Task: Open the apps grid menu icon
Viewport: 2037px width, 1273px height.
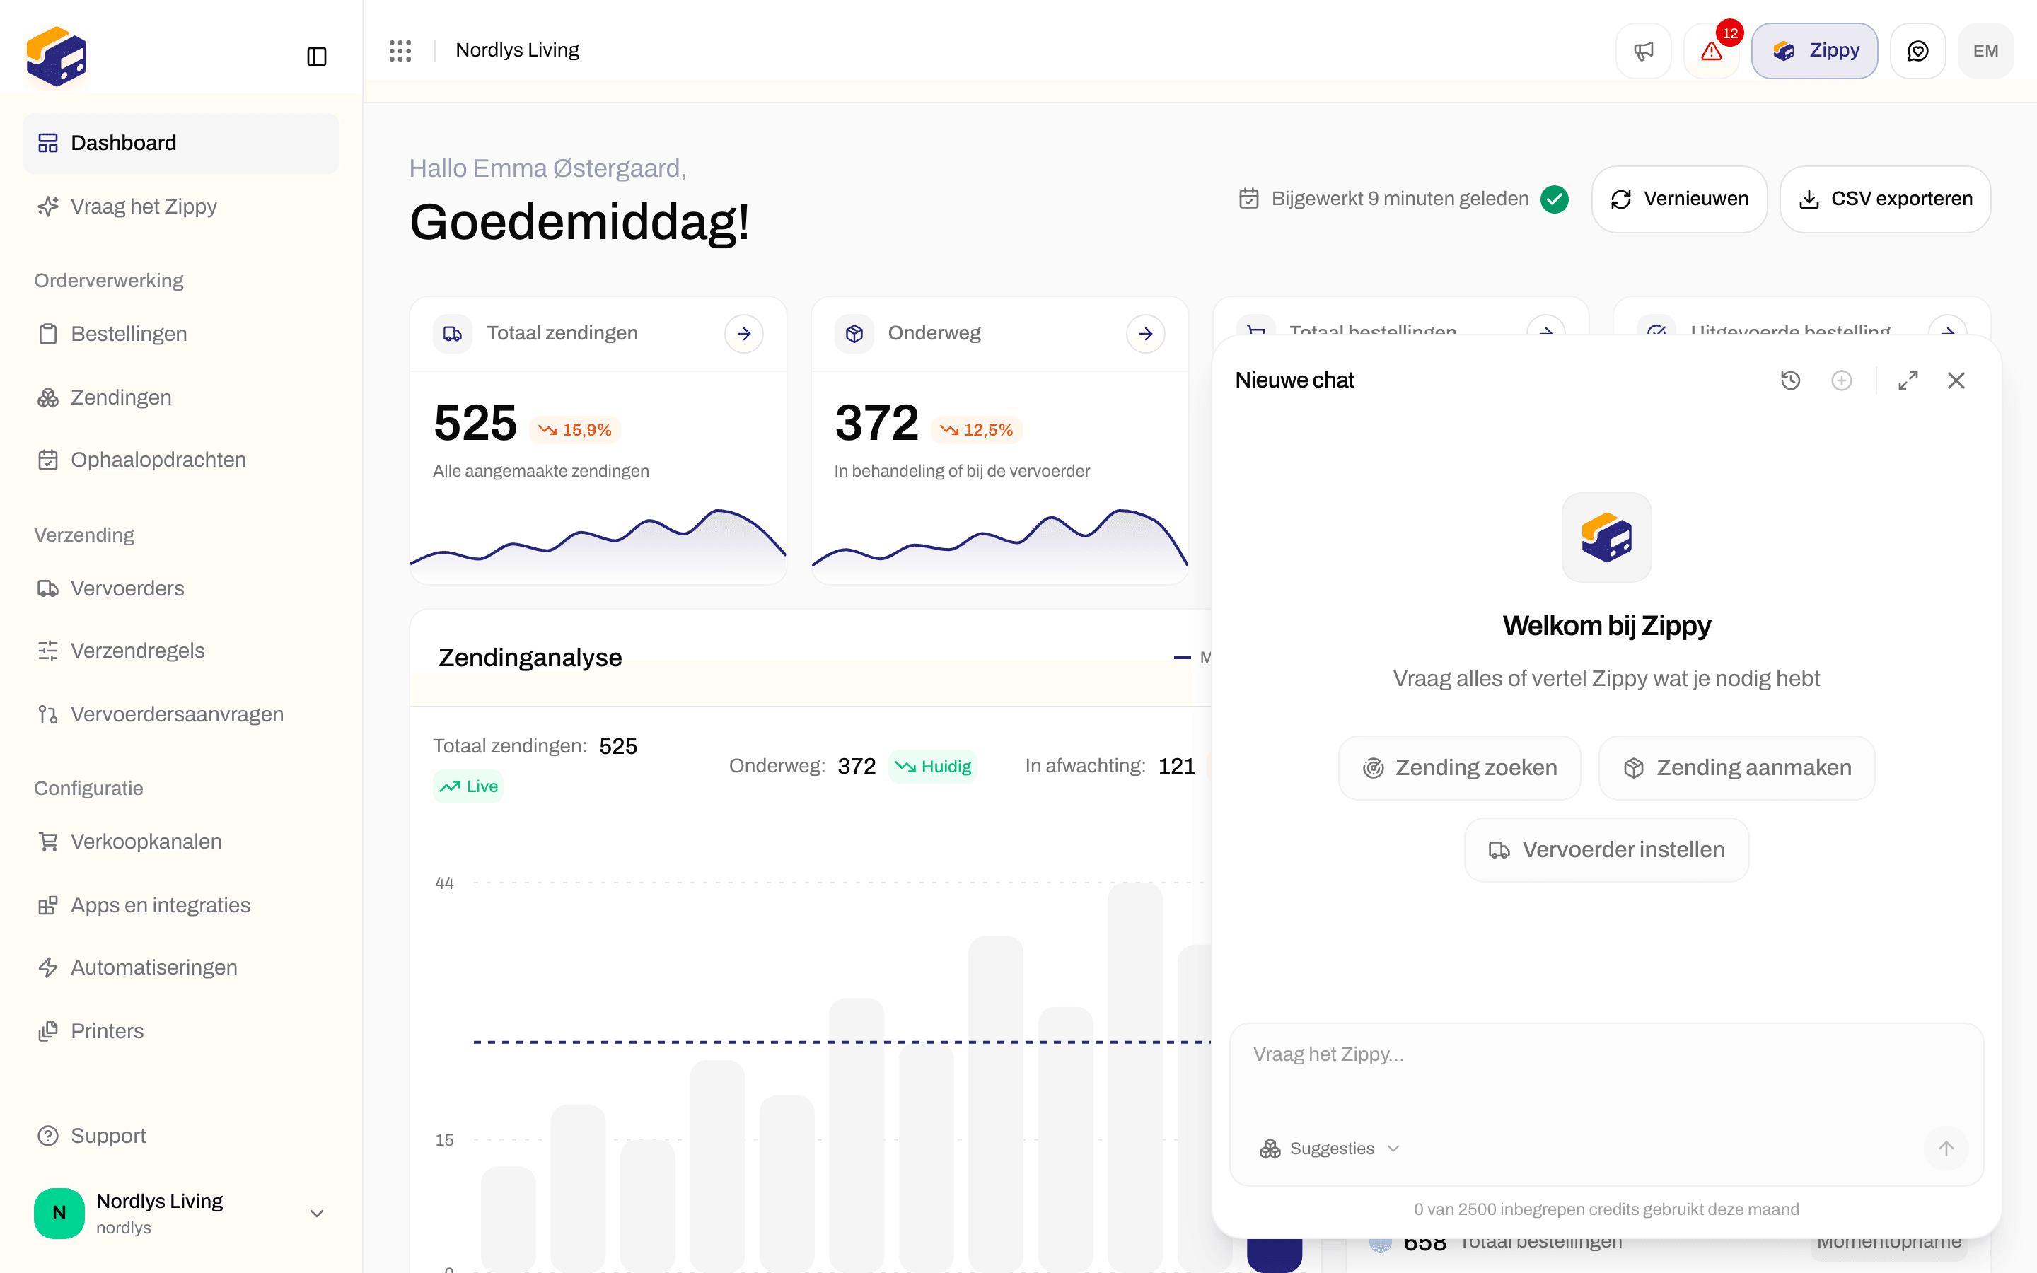Action: point(400,50)
